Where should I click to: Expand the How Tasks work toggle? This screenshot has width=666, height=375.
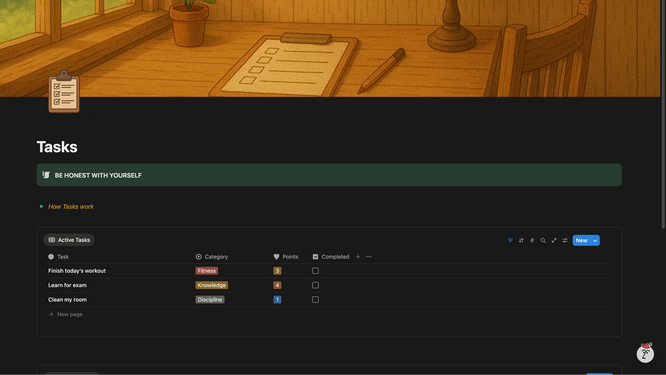coord(42,206)
